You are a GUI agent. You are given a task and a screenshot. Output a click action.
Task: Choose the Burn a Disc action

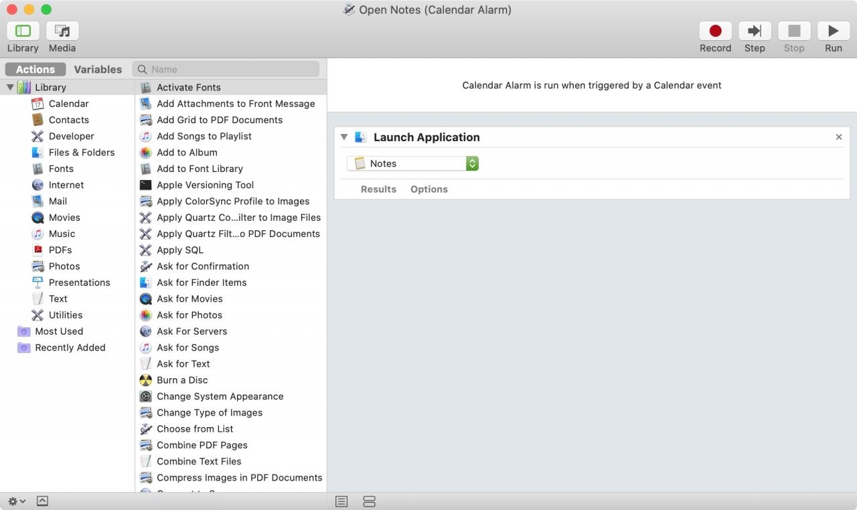tap(182, 380)
